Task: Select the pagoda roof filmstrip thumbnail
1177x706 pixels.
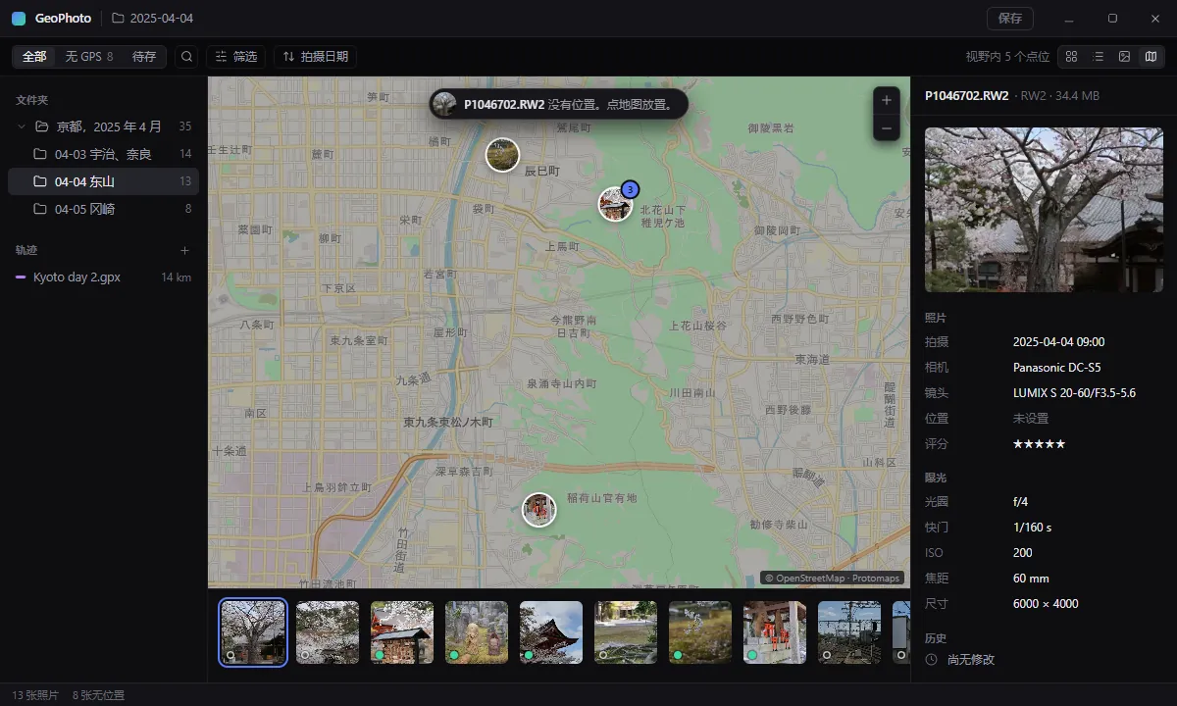Action: (x=551, y=632)
